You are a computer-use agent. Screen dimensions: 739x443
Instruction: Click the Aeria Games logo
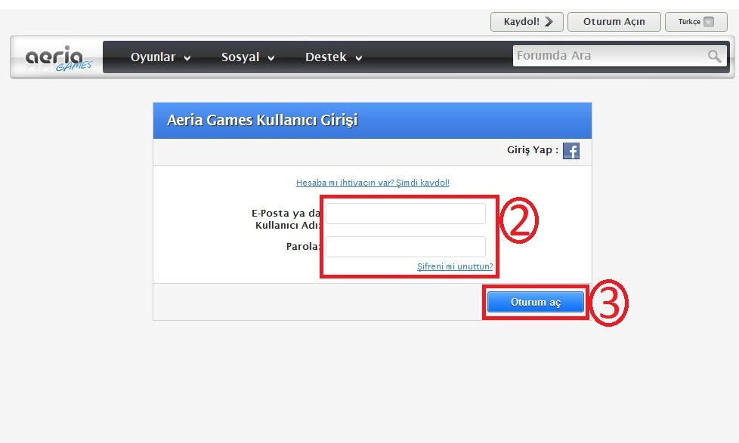point(59,58)
